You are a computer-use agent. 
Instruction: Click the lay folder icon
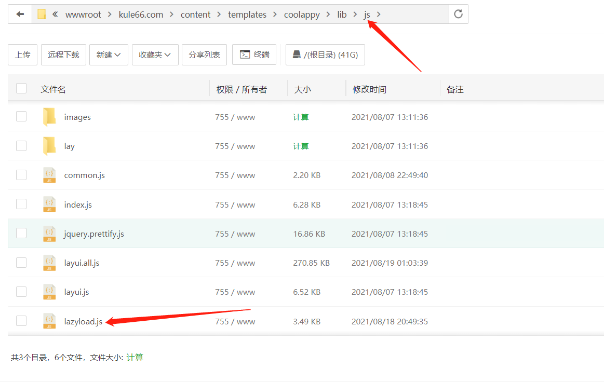[x=49, y=146]
